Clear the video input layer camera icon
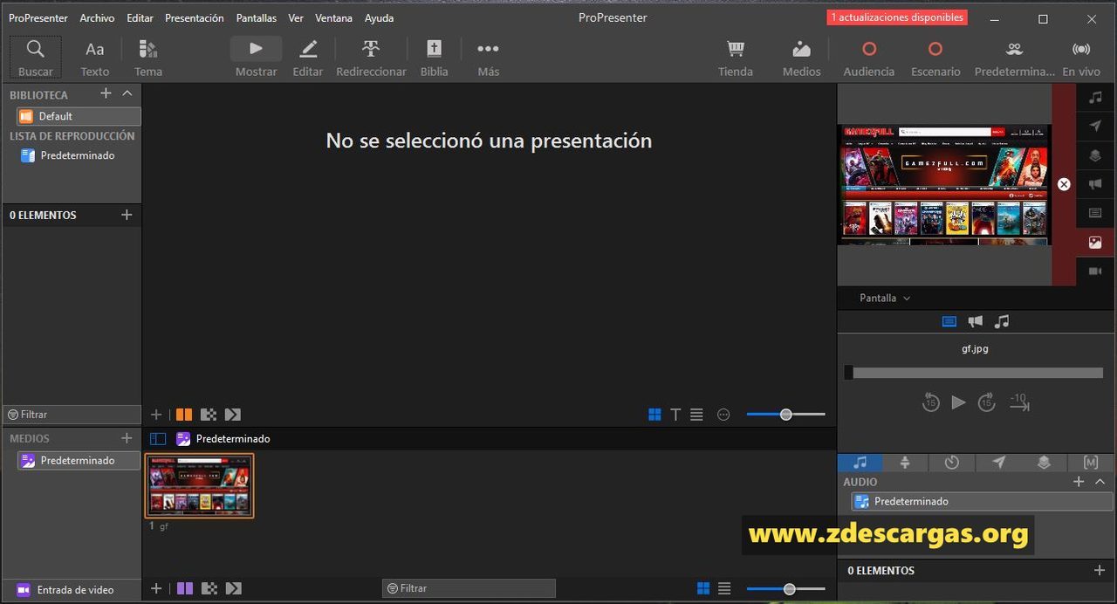 [x=1095, y=271]
